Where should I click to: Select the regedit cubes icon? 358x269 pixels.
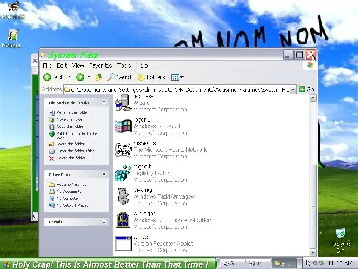tap(123, 173)
